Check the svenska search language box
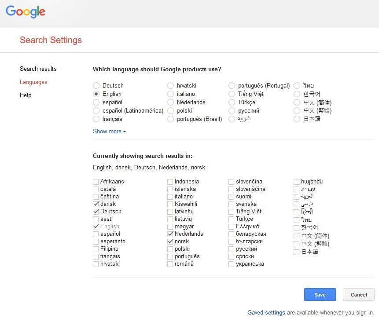 [231, 204]
